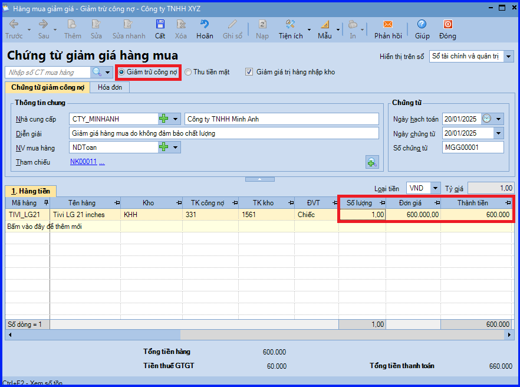Click the Giúp help icon
The width and height of the screenshot is (520, 387).
click(422, 24)
